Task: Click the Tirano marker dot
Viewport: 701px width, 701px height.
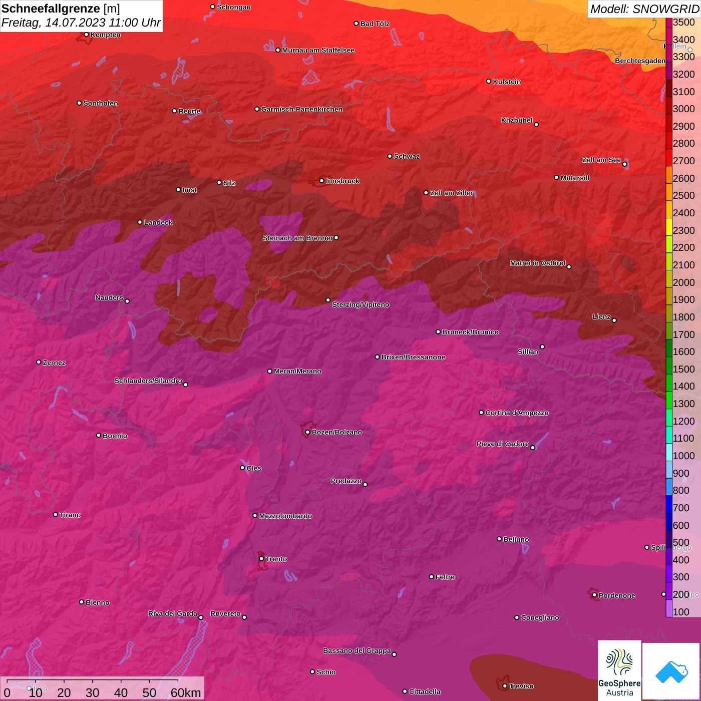Action: pos(56,514)
